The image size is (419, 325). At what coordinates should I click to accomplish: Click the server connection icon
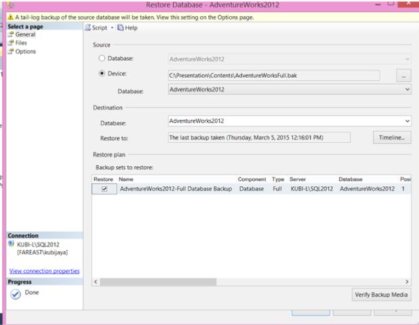(11, 244)
